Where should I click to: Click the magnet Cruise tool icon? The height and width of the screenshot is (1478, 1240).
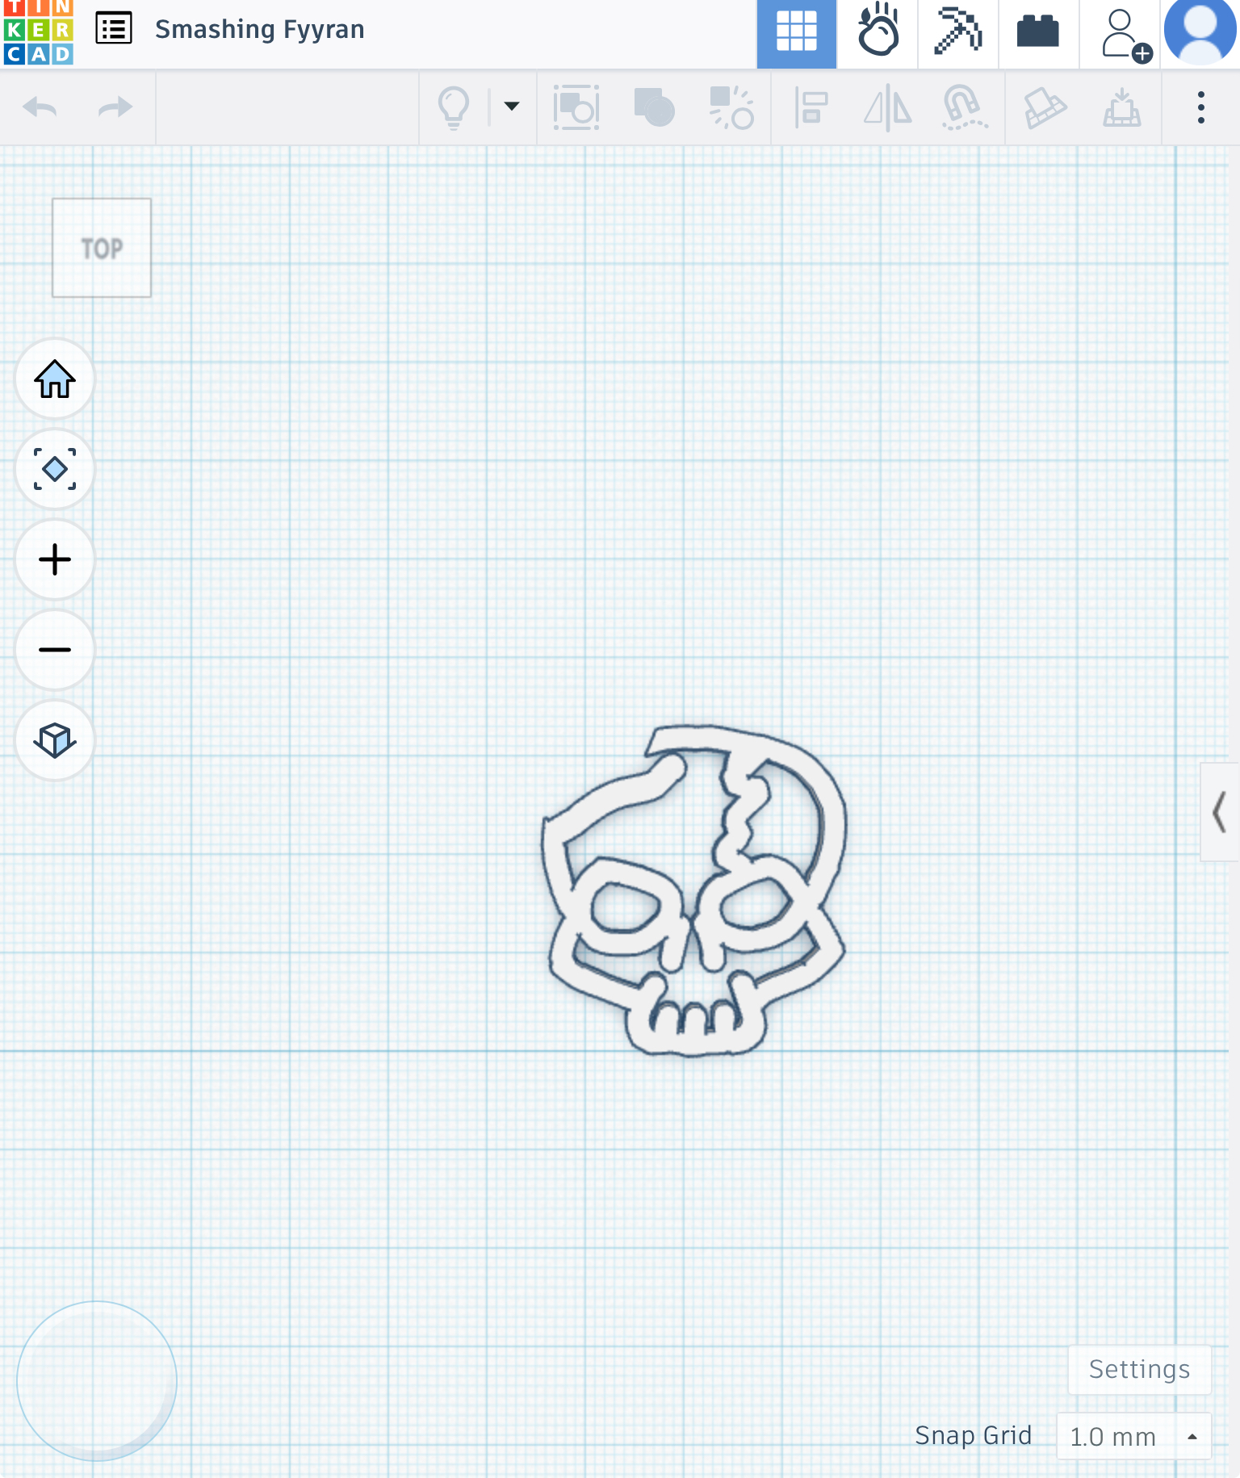(x=964, y=107)
